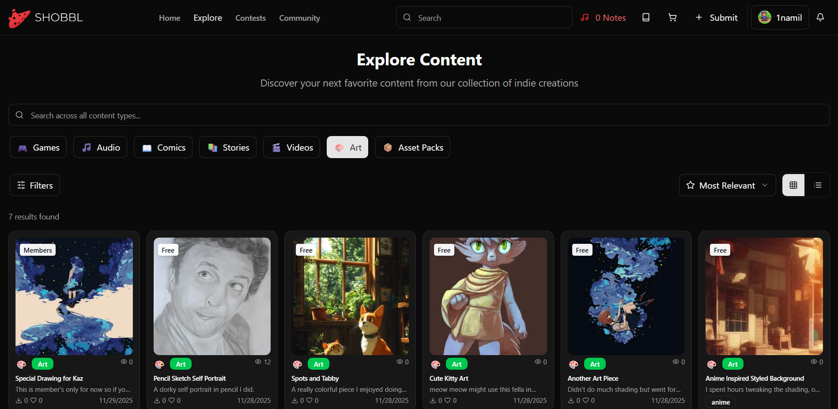Click the Submit button

tap(716, 18)
